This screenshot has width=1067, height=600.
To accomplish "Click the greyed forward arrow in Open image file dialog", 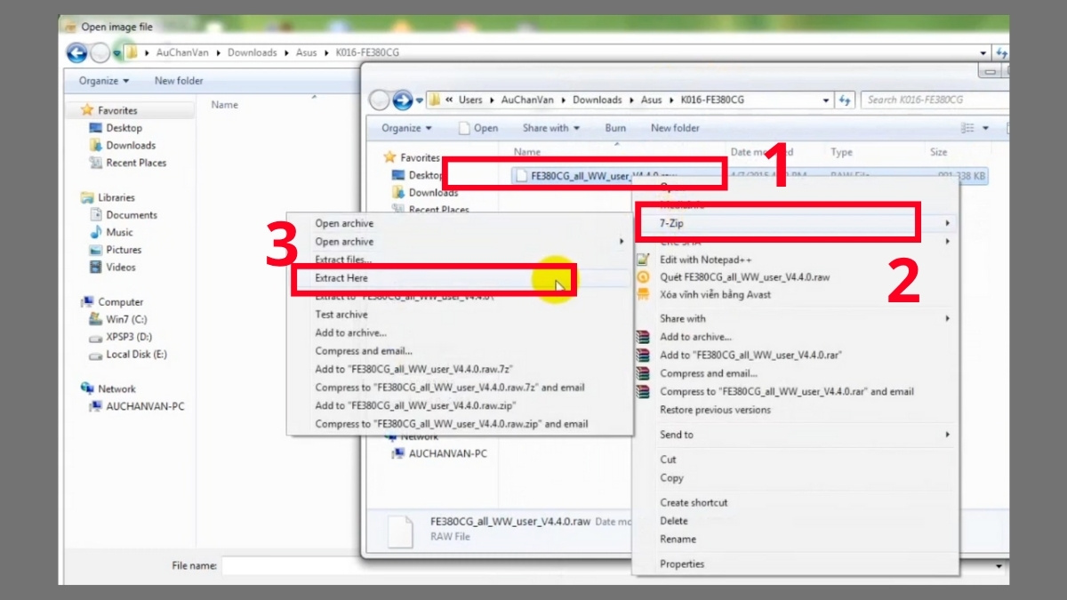I will pyautogui.click(x=100, y=53).
